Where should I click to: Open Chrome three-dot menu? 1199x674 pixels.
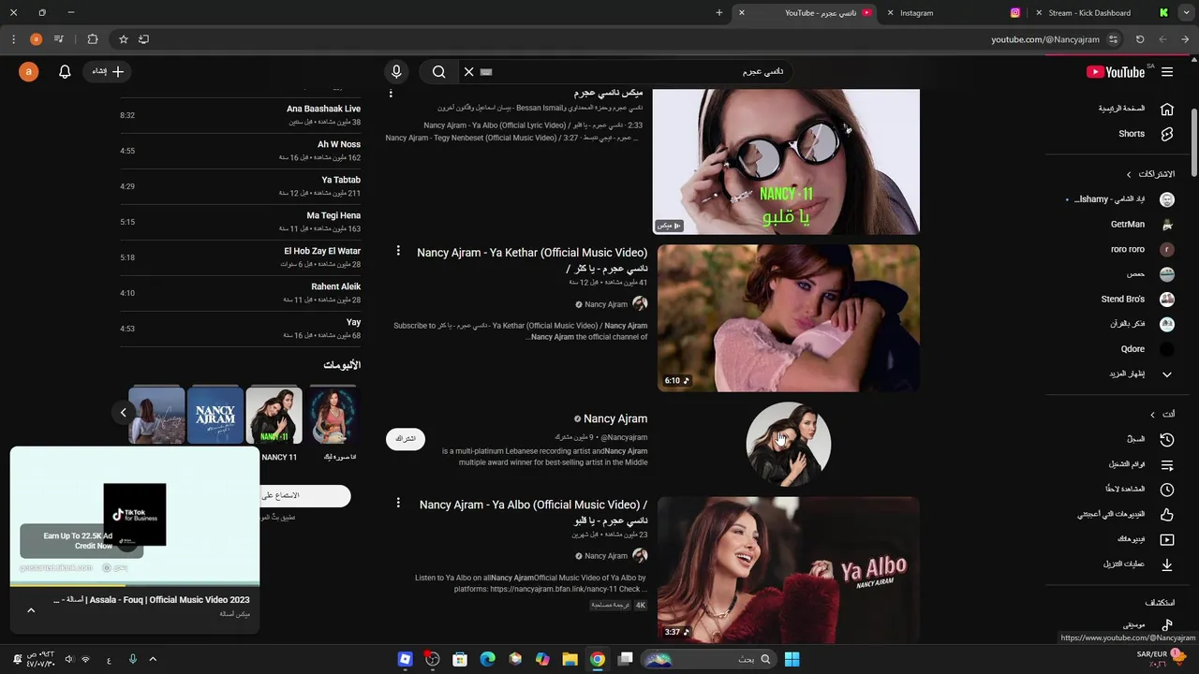13,39
